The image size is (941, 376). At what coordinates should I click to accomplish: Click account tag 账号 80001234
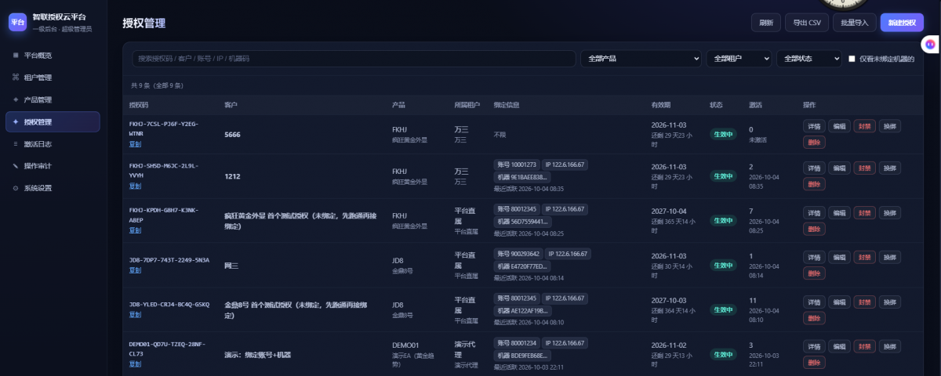517,343
